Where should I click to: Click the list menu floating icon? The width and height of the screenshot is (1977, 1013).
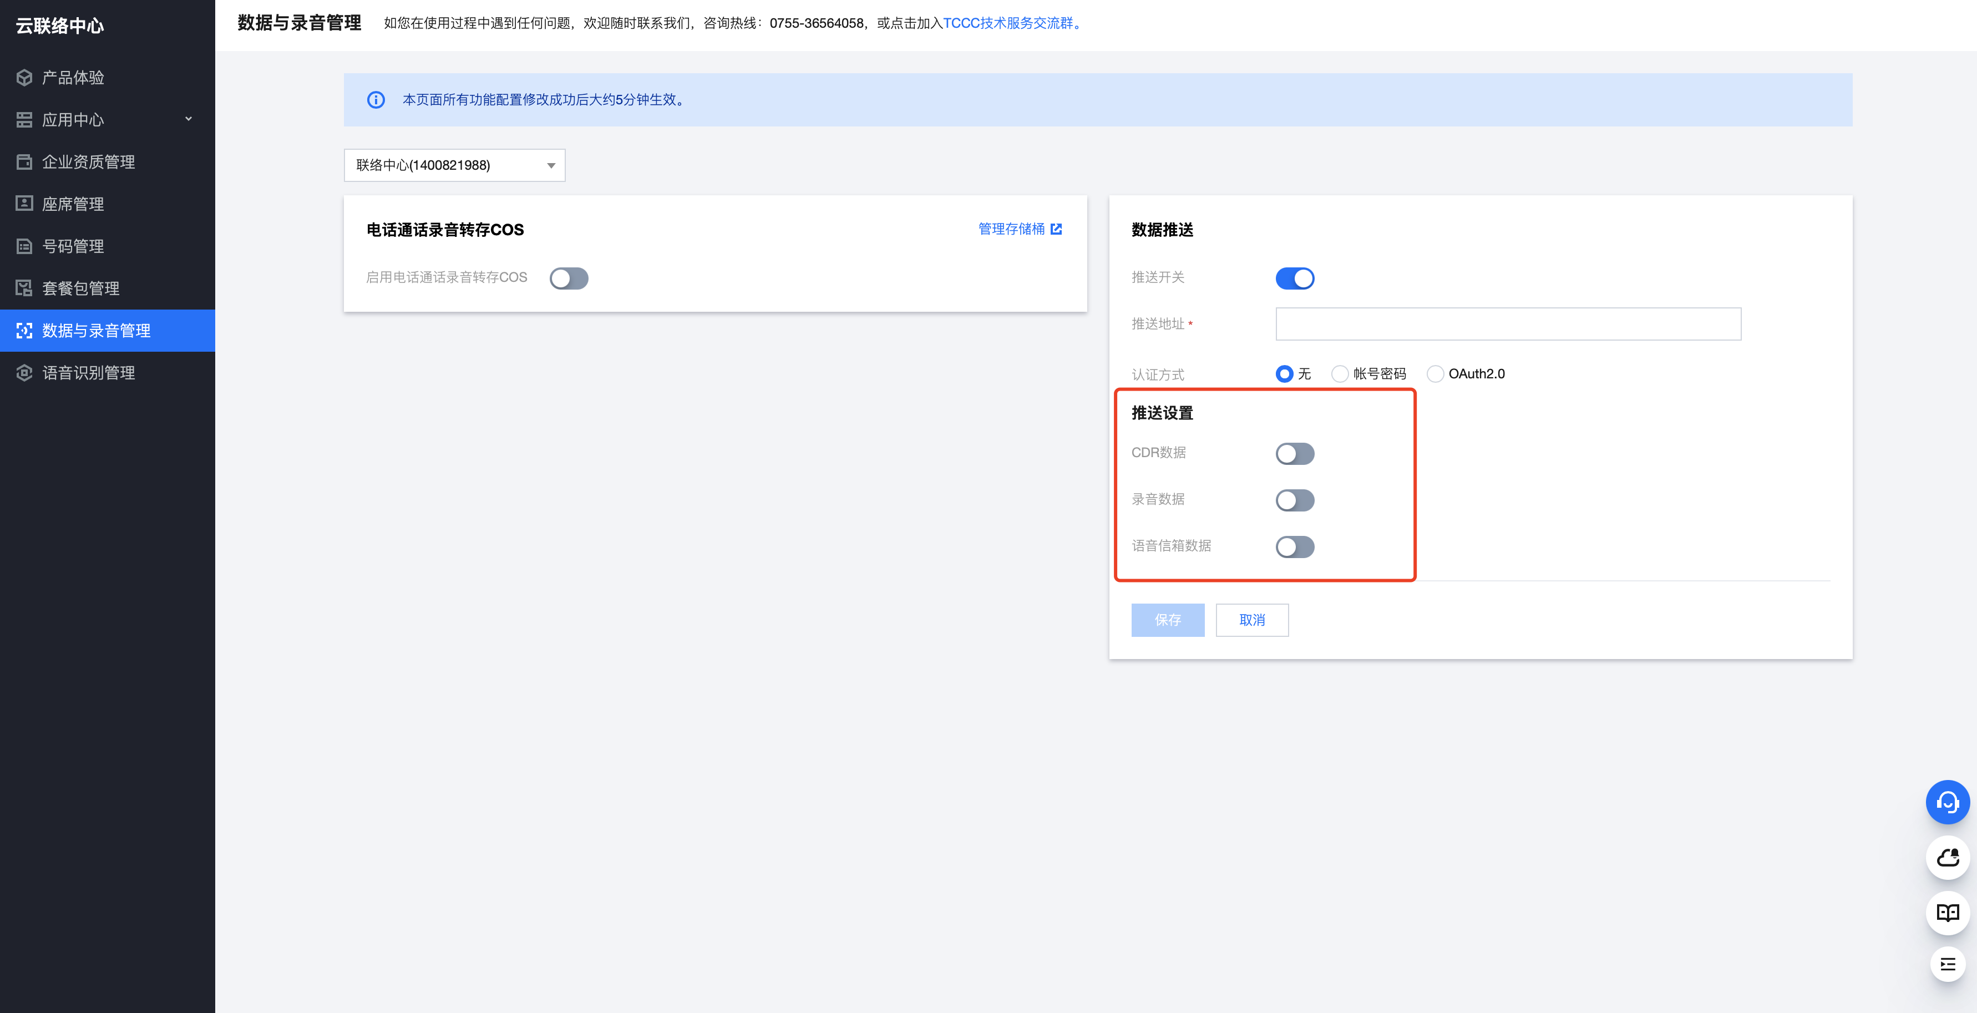(1947, 965)
